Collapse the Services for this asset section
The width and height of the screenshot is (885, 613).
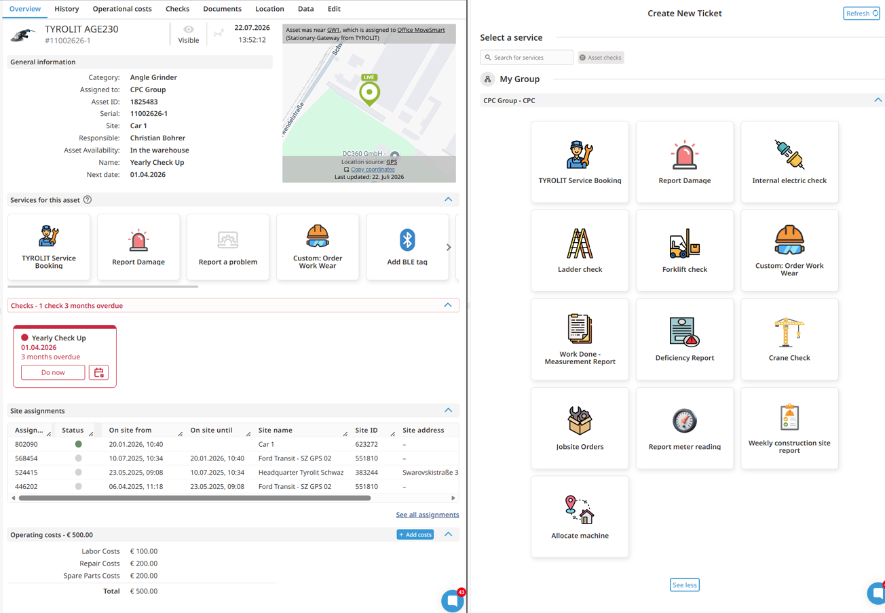point(448,199)
